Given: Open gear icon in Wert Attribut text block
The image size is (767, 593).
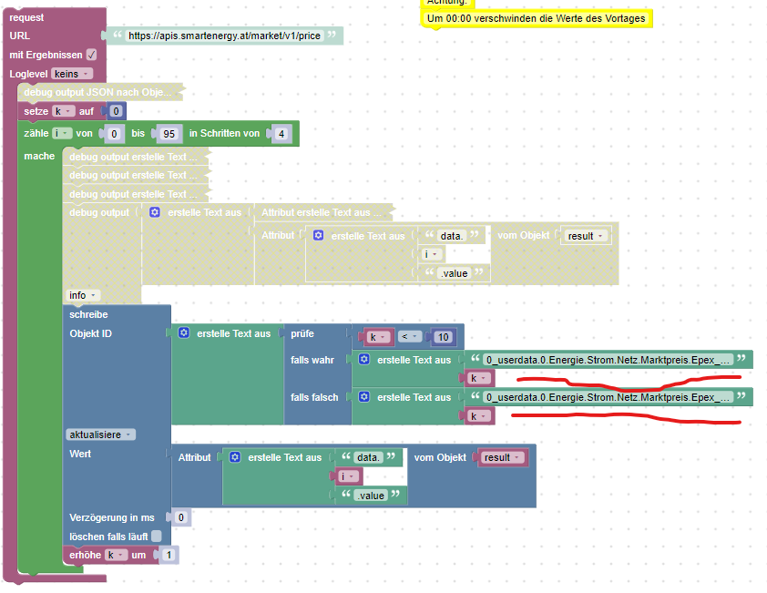Looking at the screenshot, I should click(235, 457).
